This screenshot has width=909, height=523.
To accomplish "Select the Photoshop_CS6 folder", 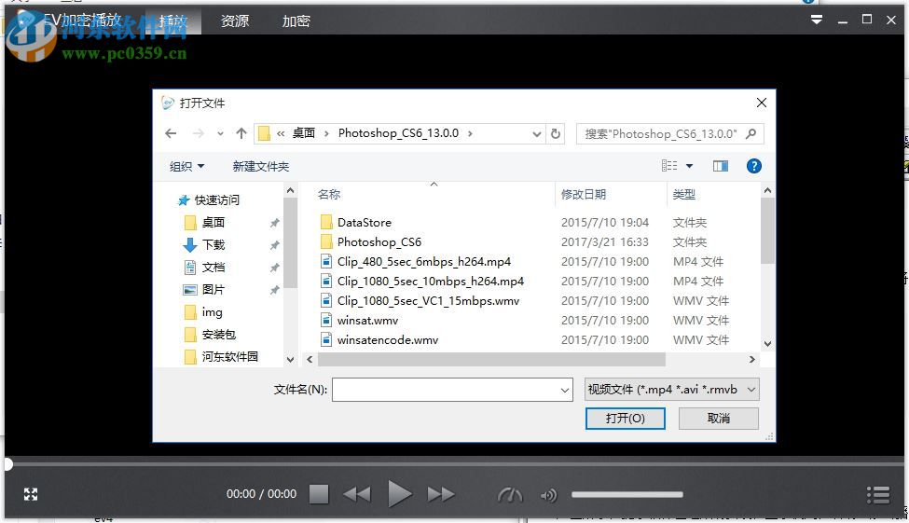I will pos(379,241).
